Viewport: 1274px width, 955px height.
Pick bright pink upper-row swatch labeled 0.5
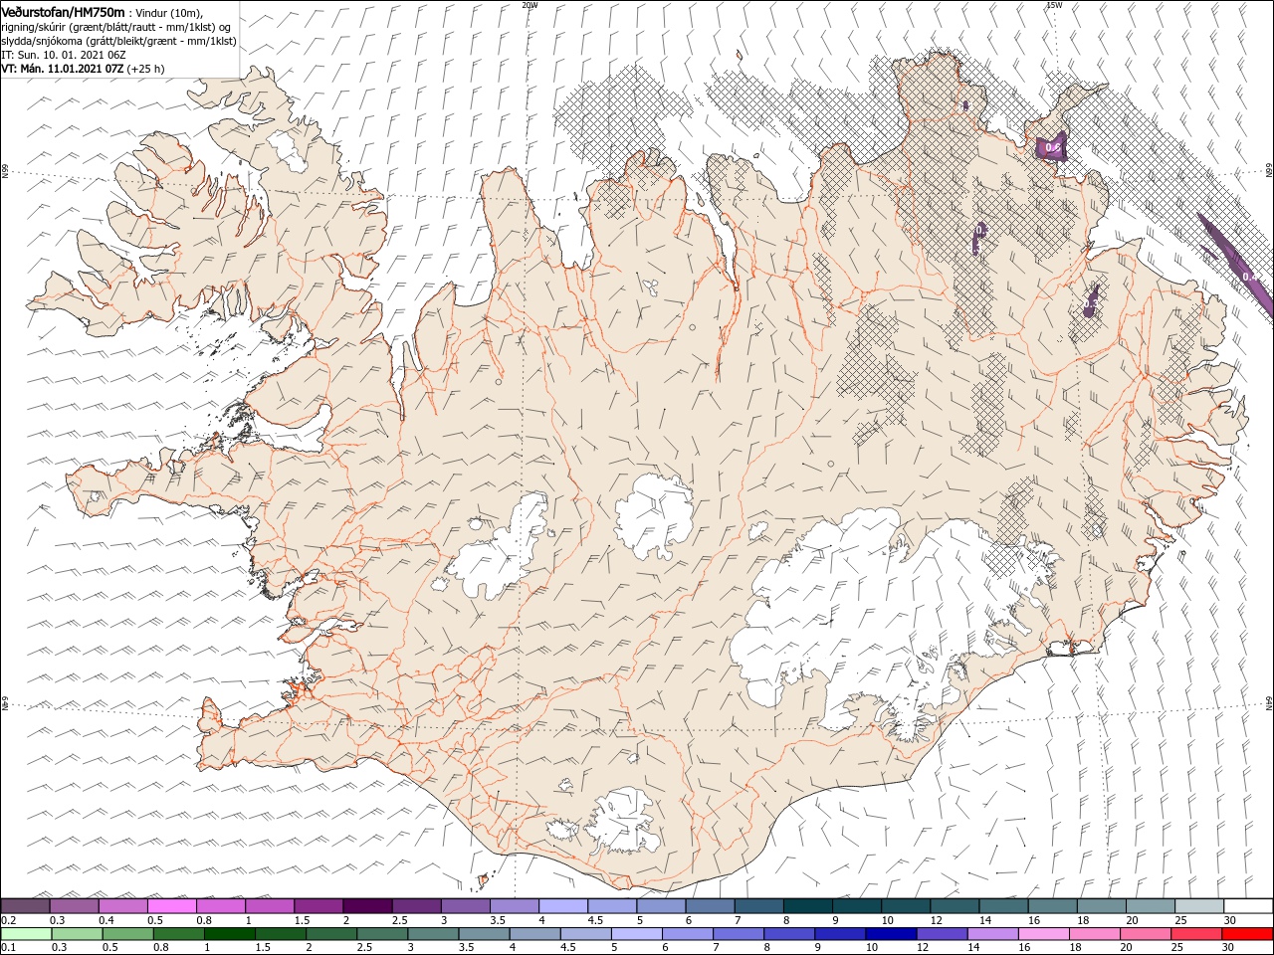coord(172,905)
